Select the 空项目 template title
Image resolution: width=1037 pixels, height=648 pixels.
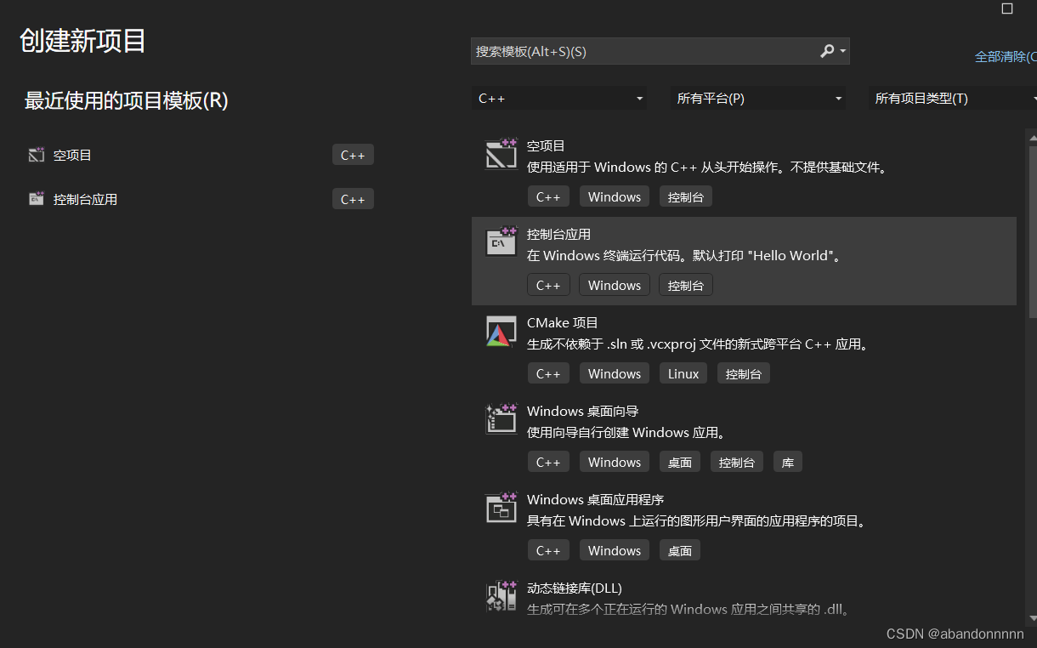click(546, 145)
